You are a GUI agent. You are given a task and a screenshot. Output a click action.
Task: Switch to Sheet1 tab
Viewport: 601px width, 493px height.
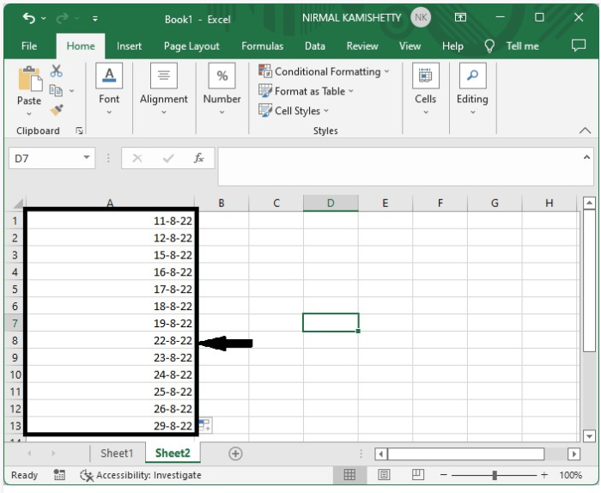[x=117, y=453]
